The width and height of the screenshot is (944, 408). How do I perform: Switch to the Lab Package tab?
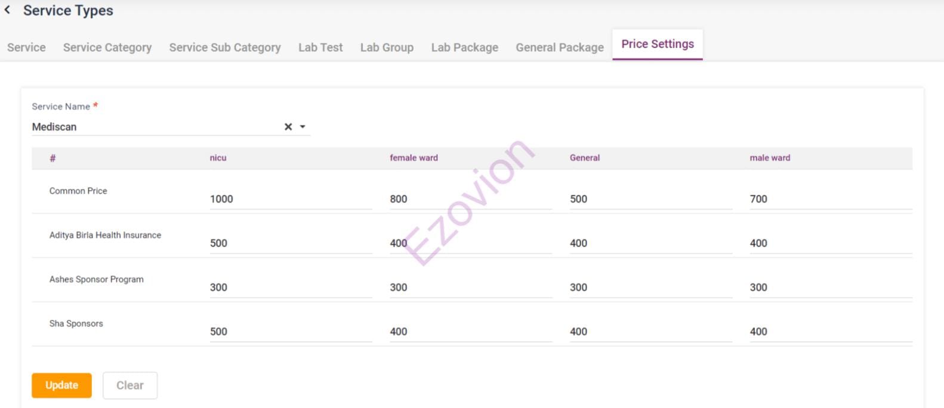point(465,48)
